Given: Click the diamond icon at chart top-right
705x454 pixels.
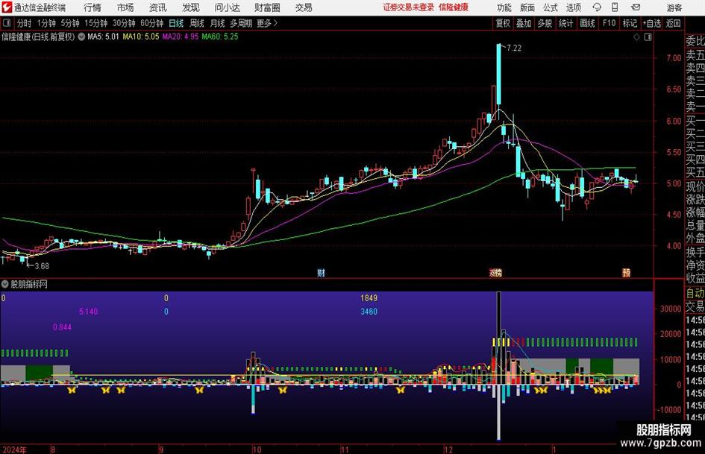Looking at the screenshot, I should point(636,37).
